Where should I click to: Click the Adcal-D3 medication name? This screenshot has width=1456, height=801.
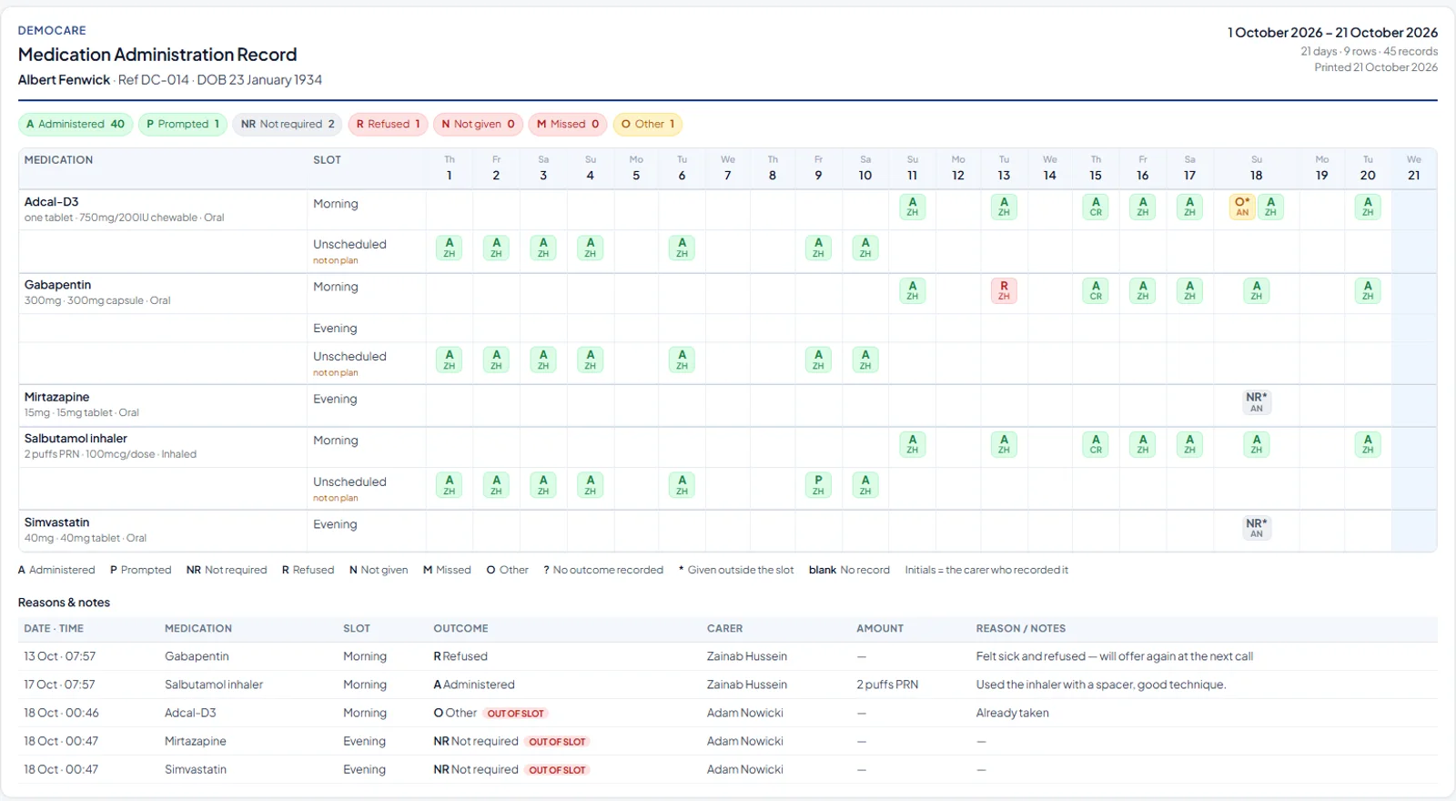(51, 202)
